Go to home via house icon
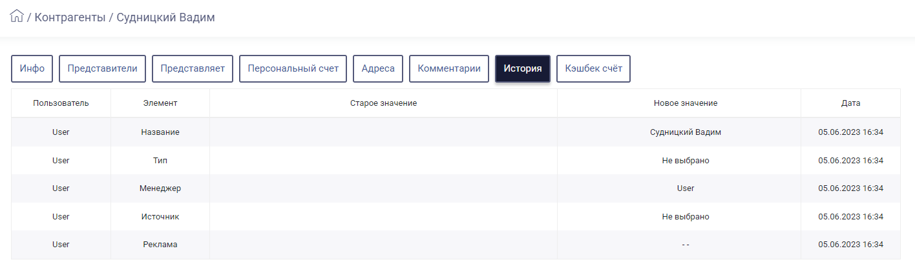 click(17, 16)
